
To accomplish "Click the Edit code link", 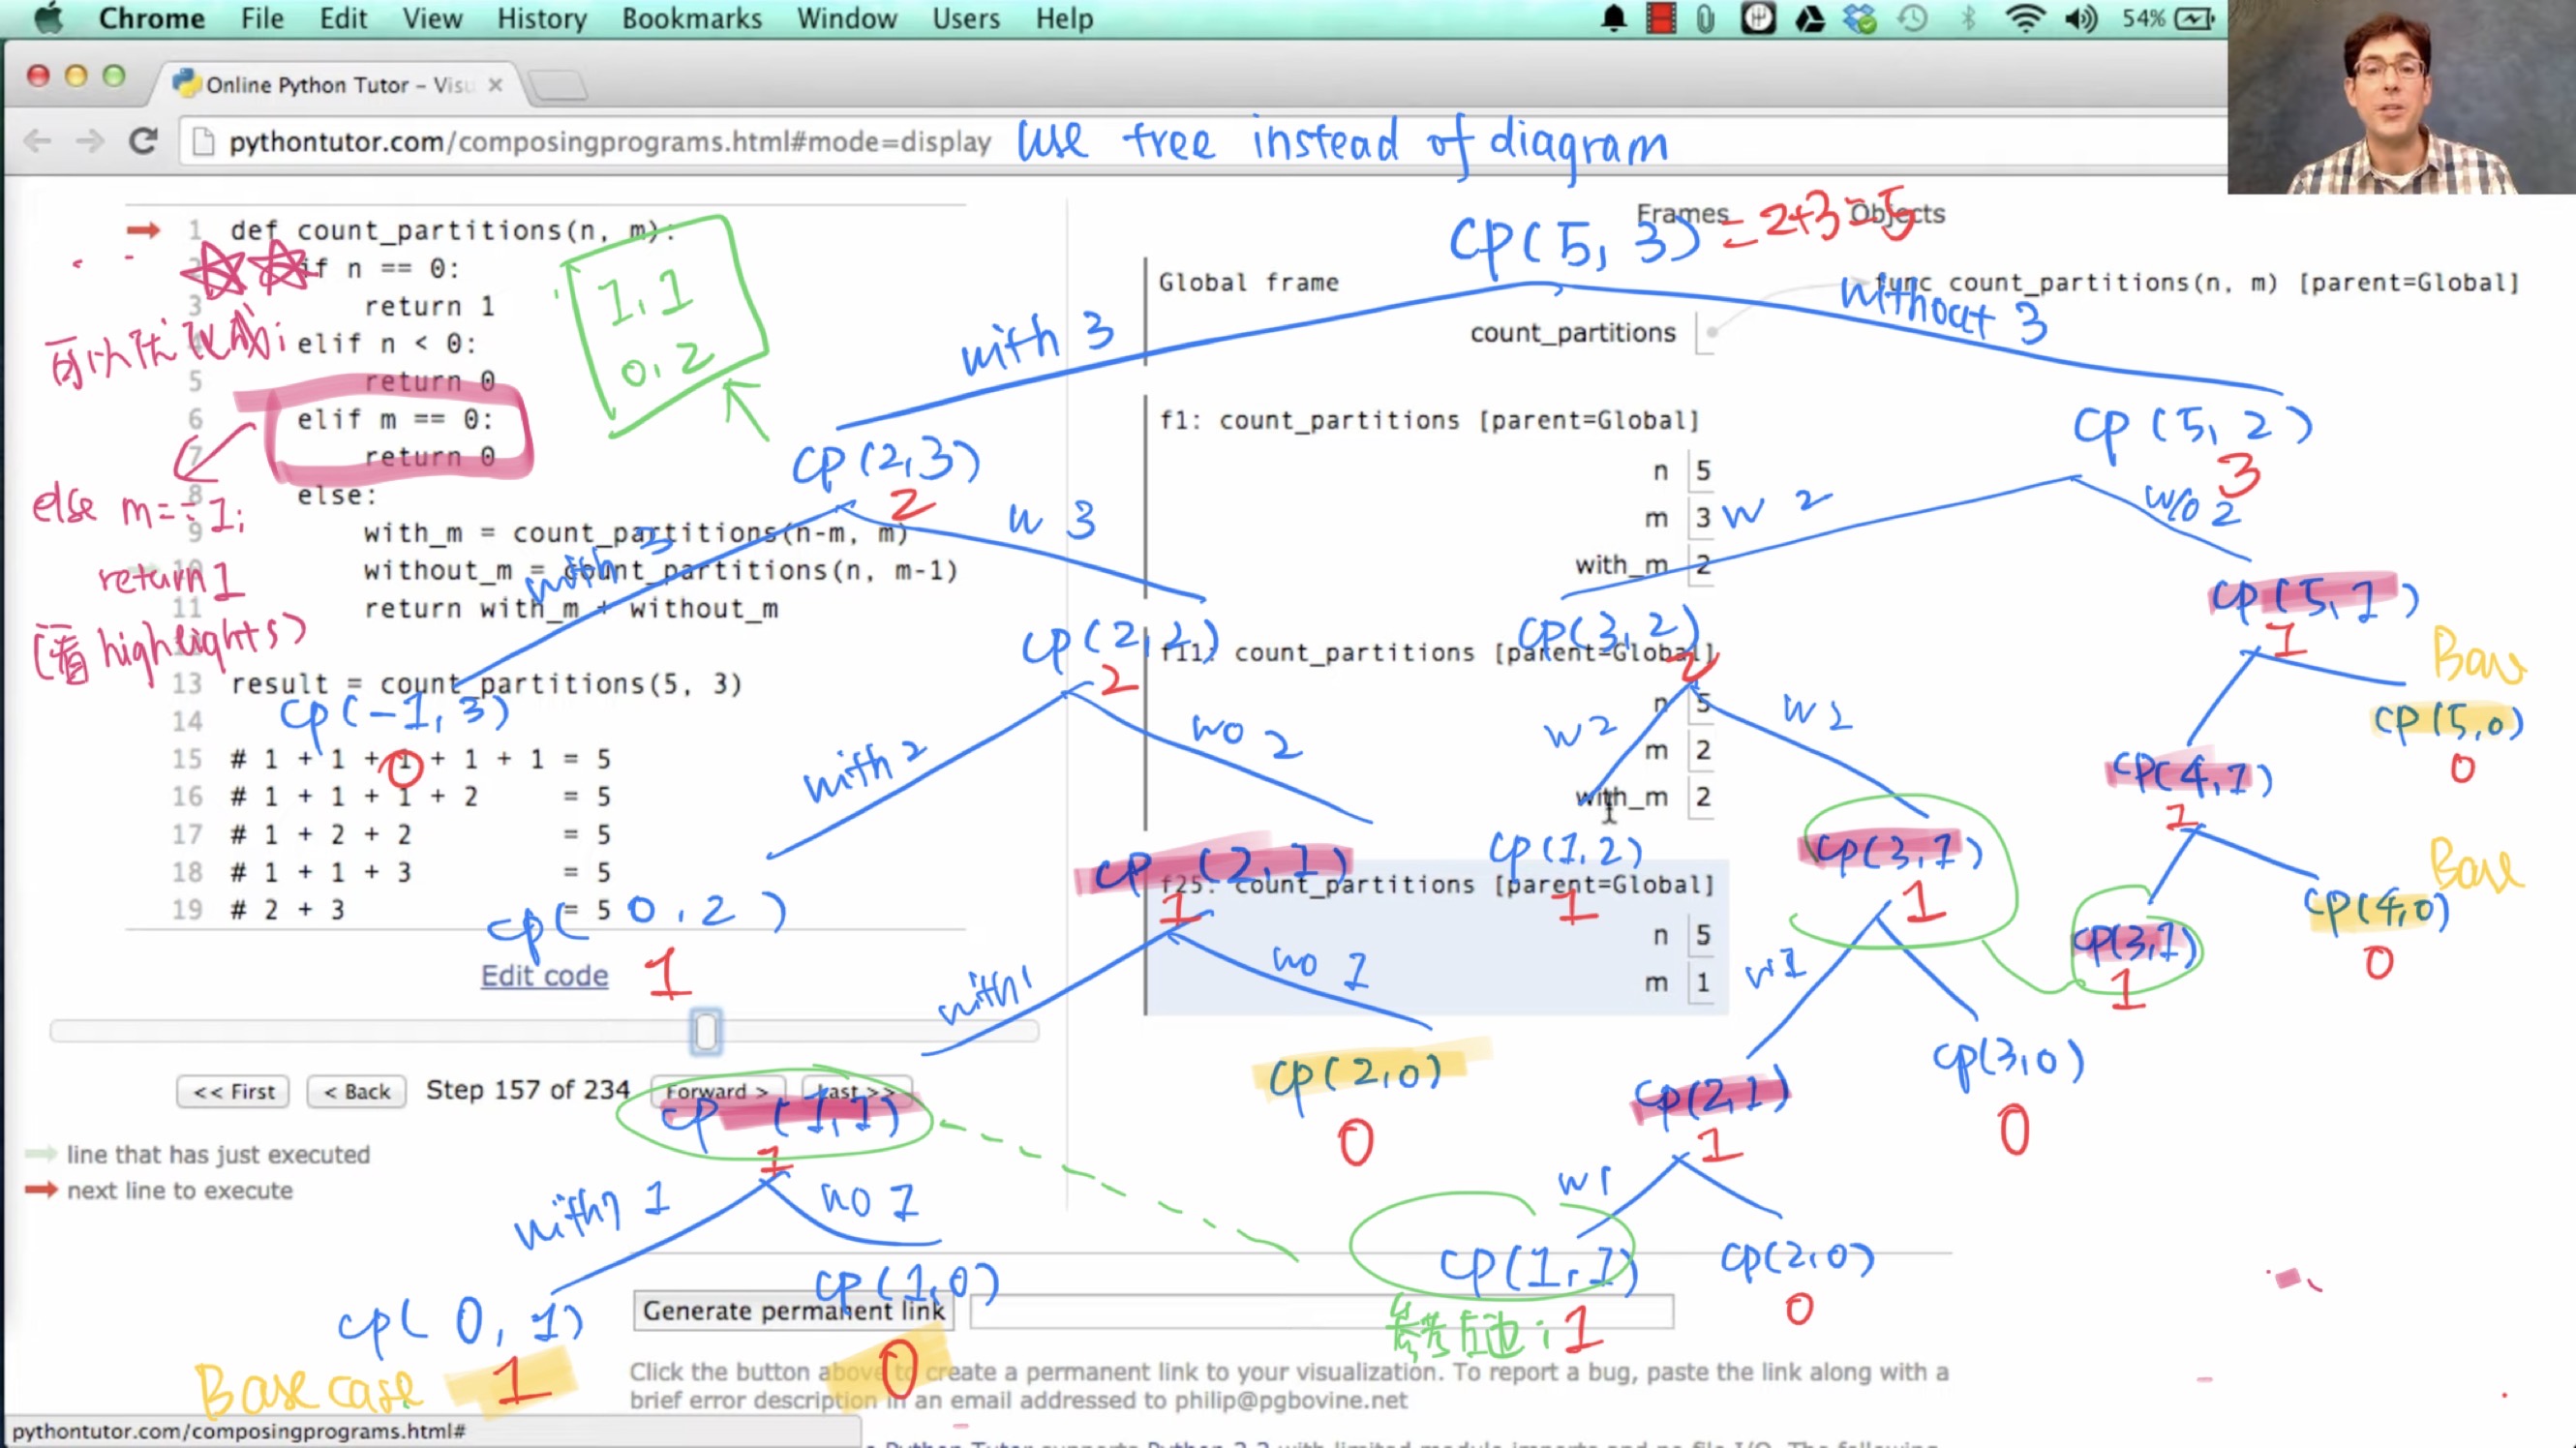I will point(544,975).
